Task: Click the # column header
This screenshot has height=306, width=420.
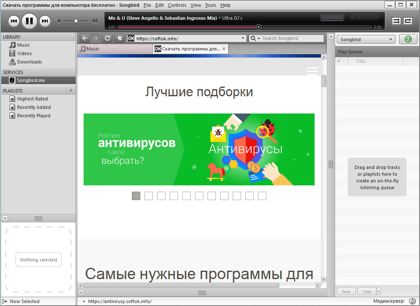Action: click(x=341, y=61)
